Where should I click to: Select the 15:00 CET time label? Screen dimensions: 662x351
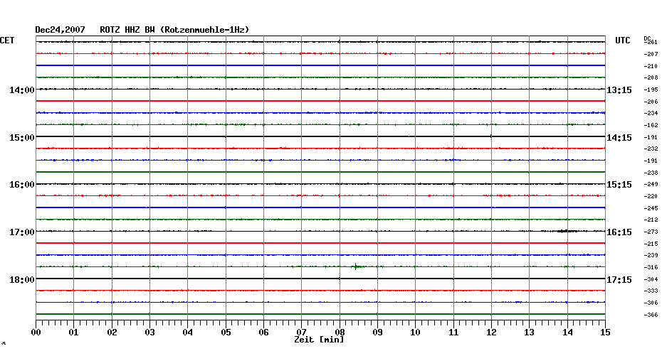[x=22, y=138]
